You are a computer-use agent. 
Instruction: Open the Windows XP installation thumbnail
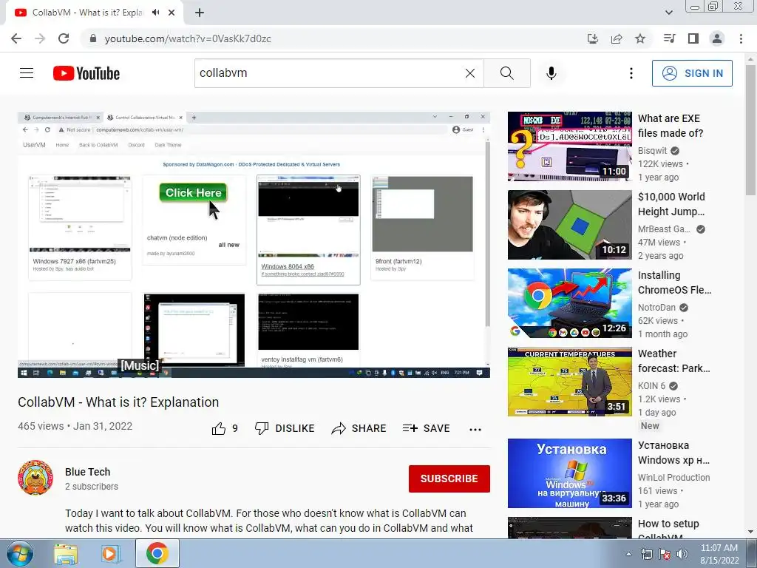click(570, 473)
